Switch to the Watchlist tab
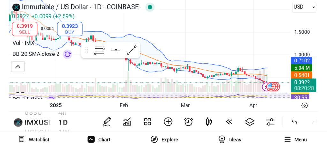327x147 pixels. click(34, 139)
